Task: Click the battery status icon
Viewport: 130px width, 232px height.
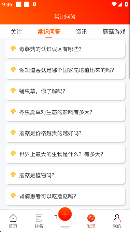Action: 126,4
